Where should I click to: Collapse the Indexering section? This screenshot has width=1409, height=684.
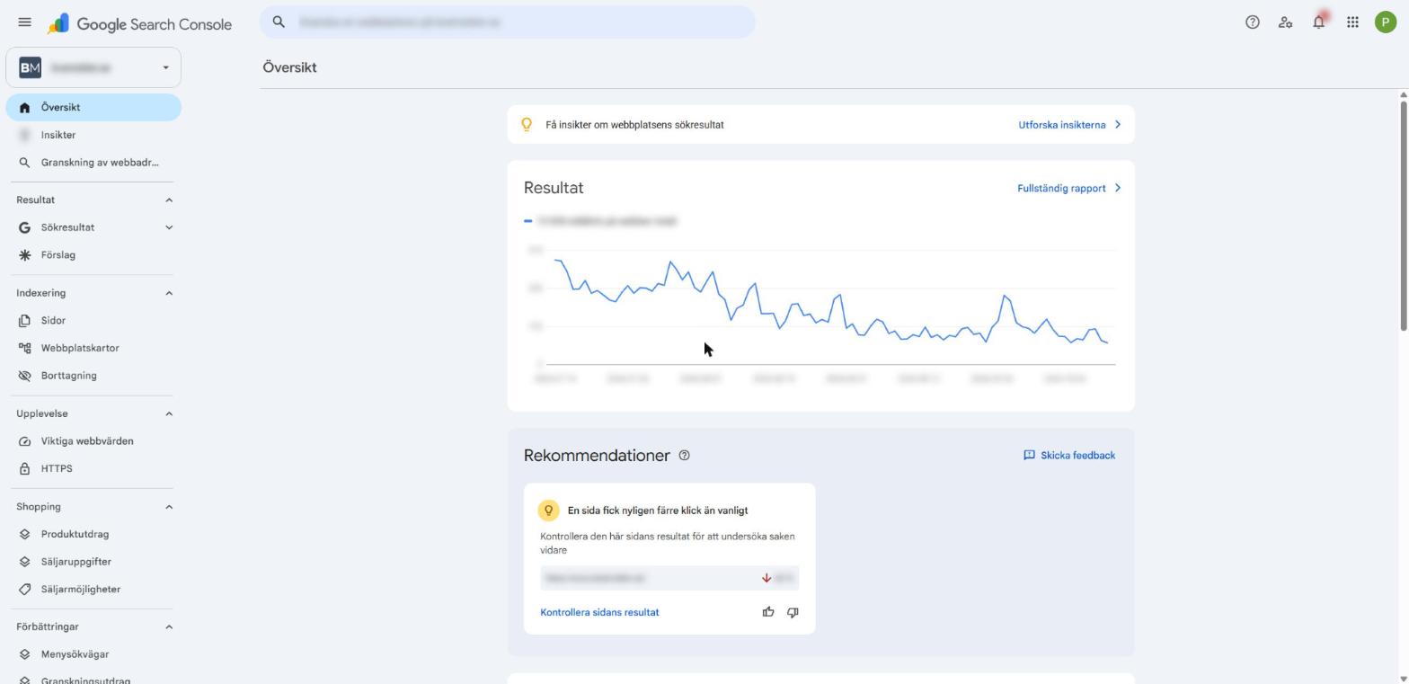click(x=168, y=293)
